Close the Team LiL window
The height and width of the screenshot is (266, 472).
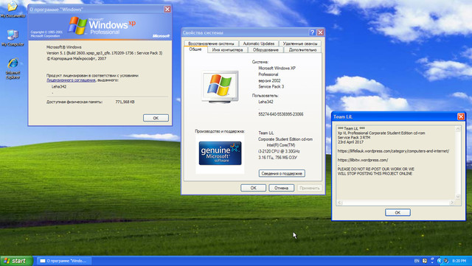point(460,116)
